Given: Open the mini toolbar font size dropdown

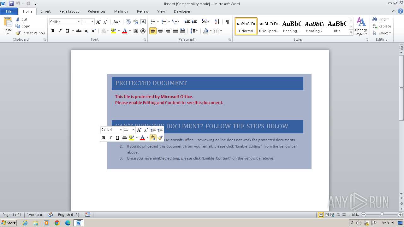Looking at the screenshot, I should 133,130.
